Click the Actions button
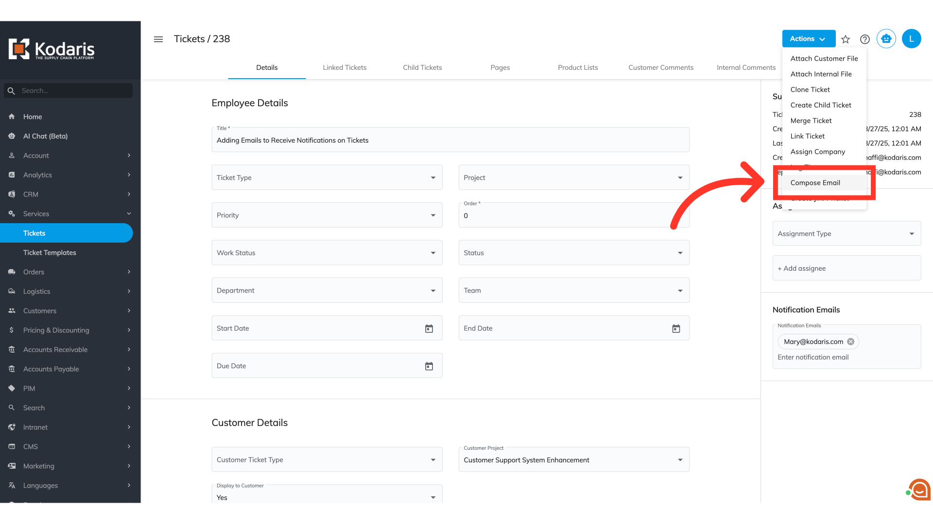This screenshot has height=524, width=933. [808, 39]
